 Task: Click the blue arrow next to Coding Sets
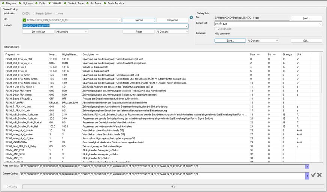191,17
